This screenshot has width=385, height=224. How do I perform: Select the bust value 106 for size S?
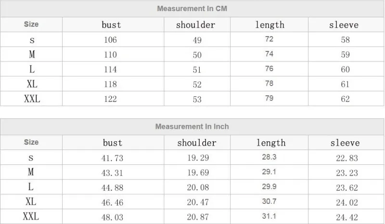click(x=110, y=40)
